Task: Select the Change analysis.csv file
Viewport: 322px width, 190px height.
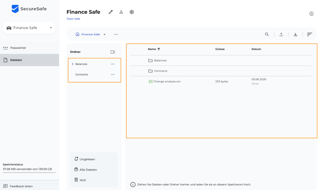Action: (x=221, y=81)
